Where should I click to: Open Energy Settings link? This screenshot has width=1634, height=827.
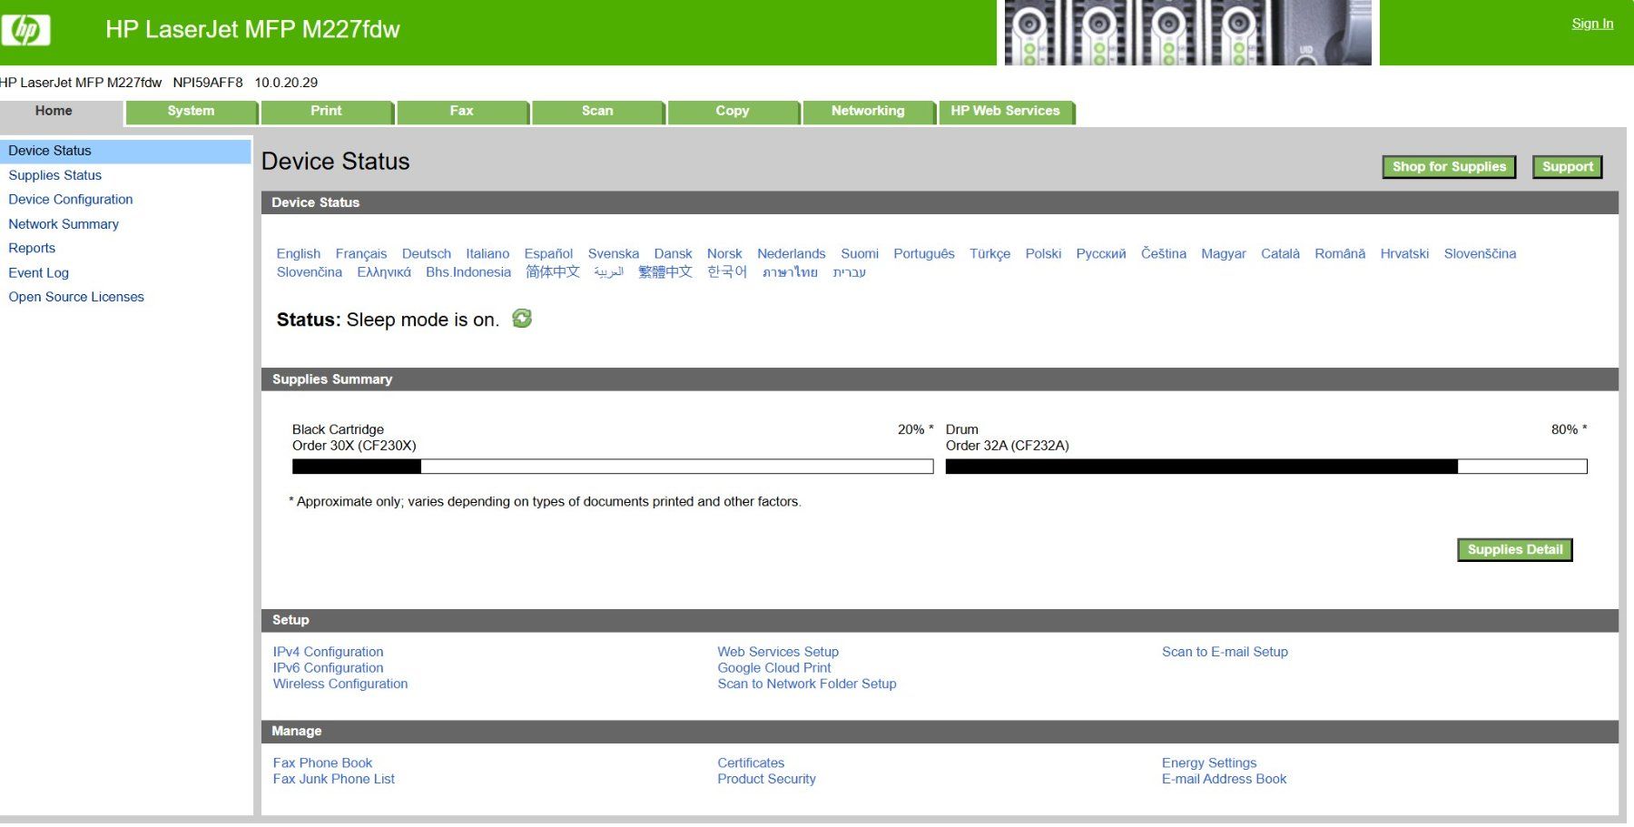(1209, 763)
